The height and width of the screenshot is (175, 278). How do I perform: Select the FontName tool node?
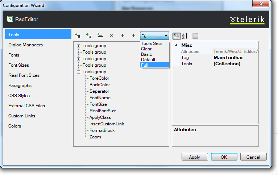click(100, 98)
